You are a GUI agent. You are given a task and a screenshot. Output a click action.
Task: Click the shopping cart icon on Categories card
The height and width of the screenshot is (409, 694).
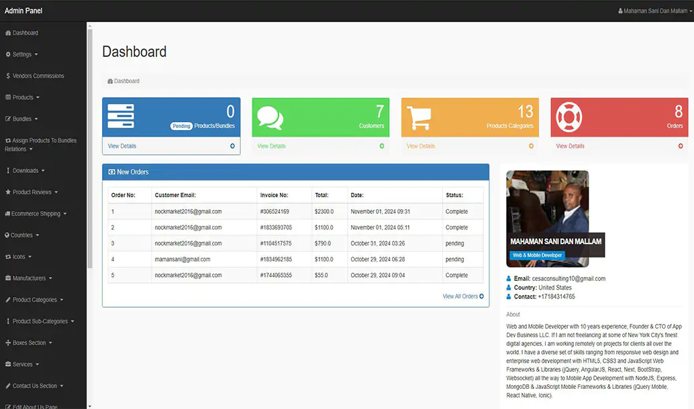tap(419, 117)
